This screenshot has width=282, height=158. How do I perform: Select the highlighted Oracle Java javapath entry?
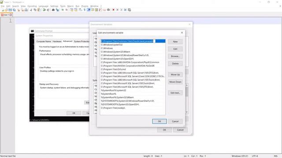[133, 41]
